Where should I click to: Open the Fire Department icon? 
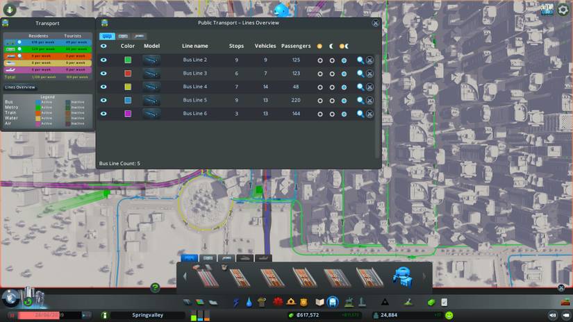point(291,302)
